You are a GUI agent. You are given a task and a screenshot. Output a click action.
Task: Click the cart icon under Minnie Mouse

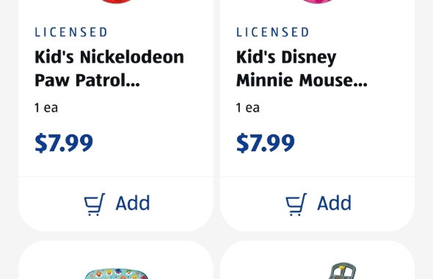296,204
